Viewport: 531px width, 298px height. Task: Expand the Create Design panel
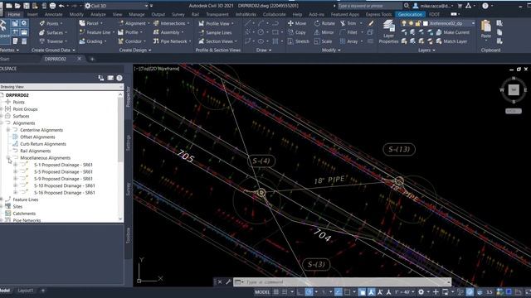[135, 50]
